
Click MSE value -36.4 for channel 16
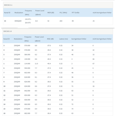(49, 113)
